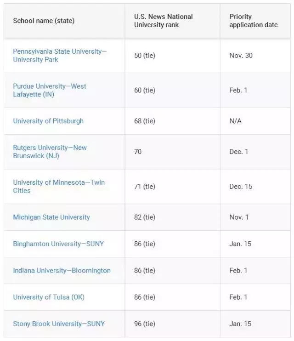Image resolution: width=294 pixels, height=341 pixels.
Task: Follow Rutgers University—New Brunswick link
Action: pos(50,152)
